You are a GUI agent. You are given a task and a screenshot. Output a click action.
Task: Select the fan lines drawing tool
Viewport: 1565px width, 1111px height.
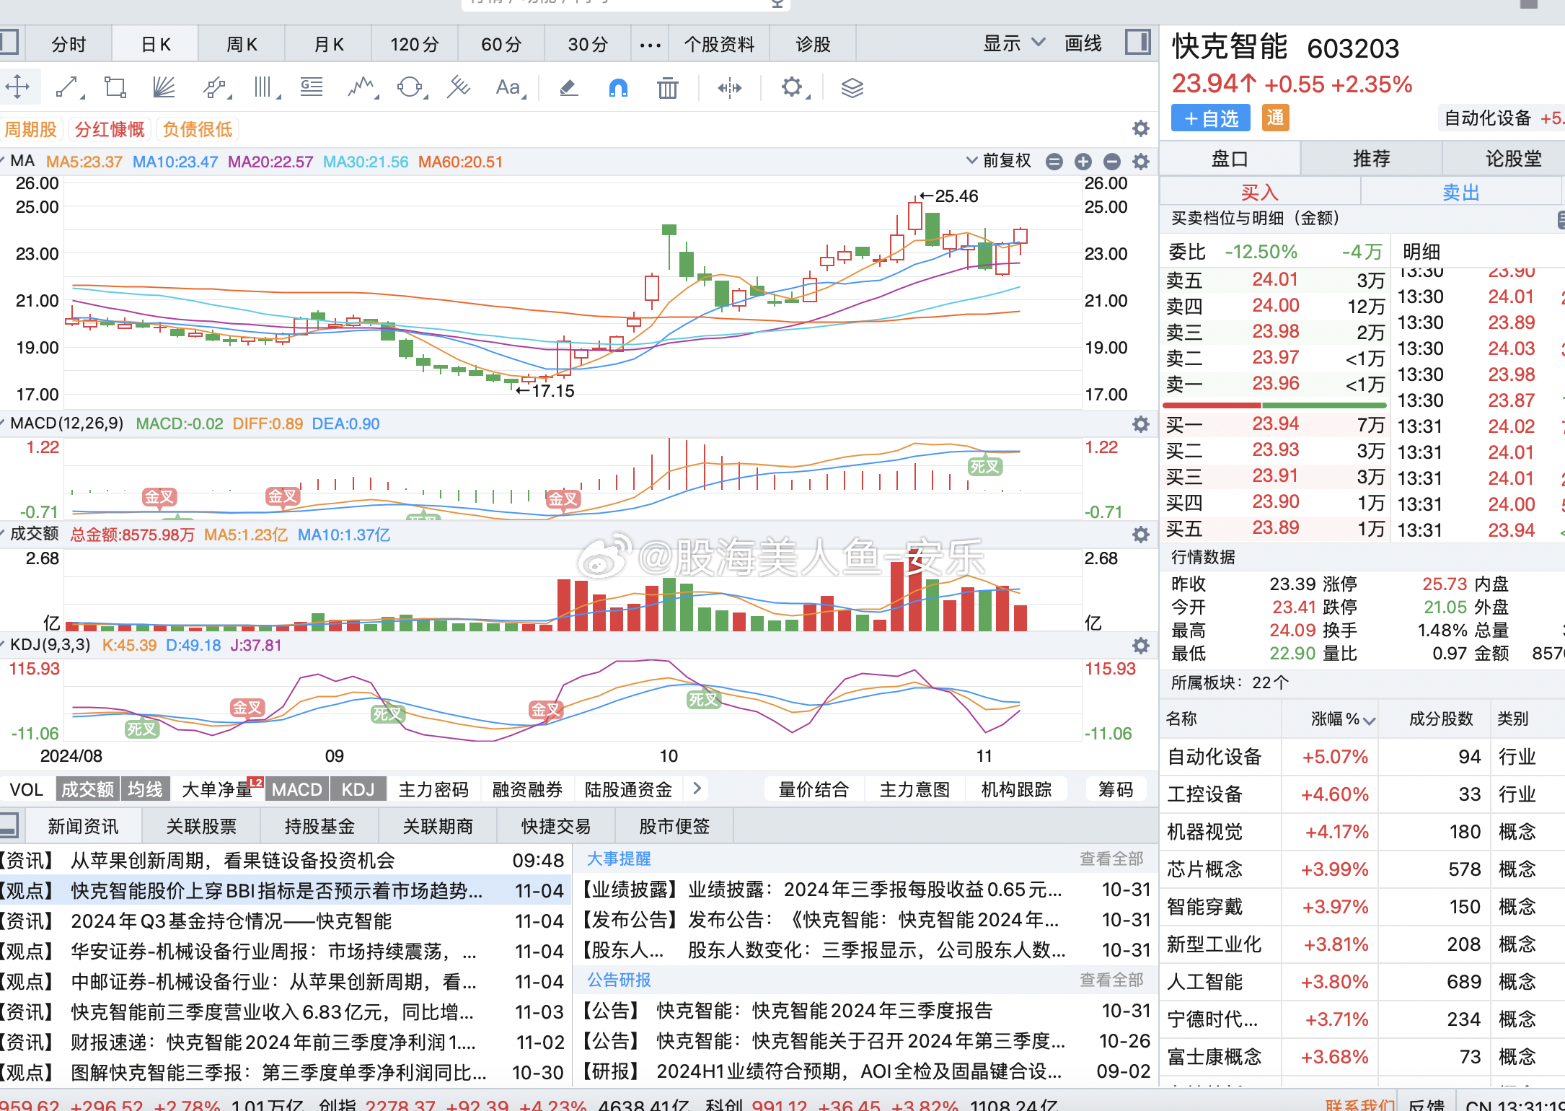point(164,87)
